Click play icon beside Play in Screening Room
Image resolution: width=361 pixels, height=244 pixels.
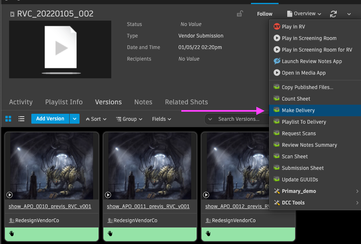point(277,38)
